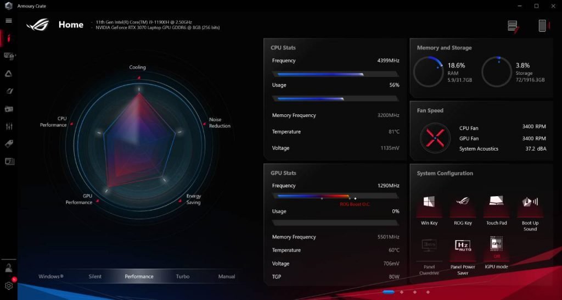Viewport: 562px width, 300px height.
Task: Click the Energy Saving radar label
Action: point(194,199)
